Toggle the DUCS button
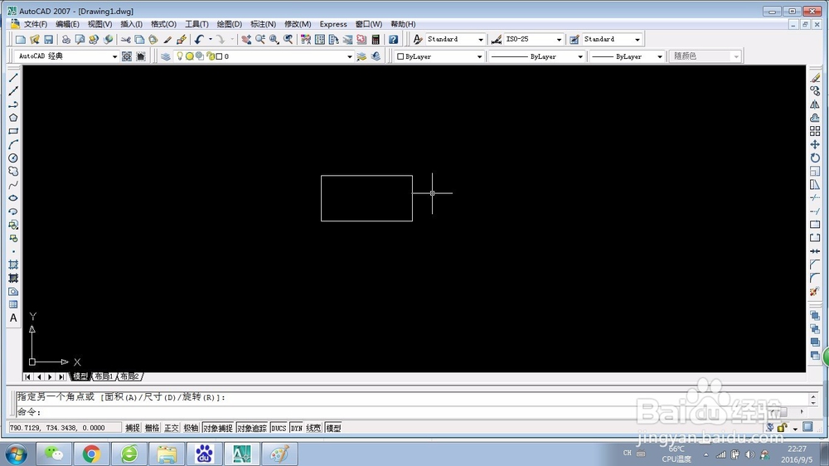This screenshot has height=466, width=829. tap(279, 428)
